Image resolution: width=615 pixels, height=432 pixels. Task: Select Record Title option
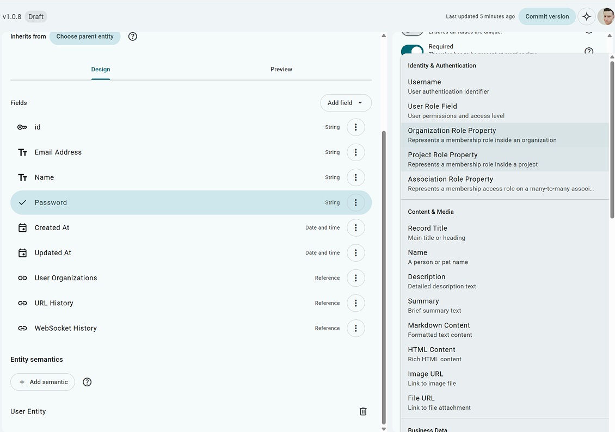click(x=505, y=233)
